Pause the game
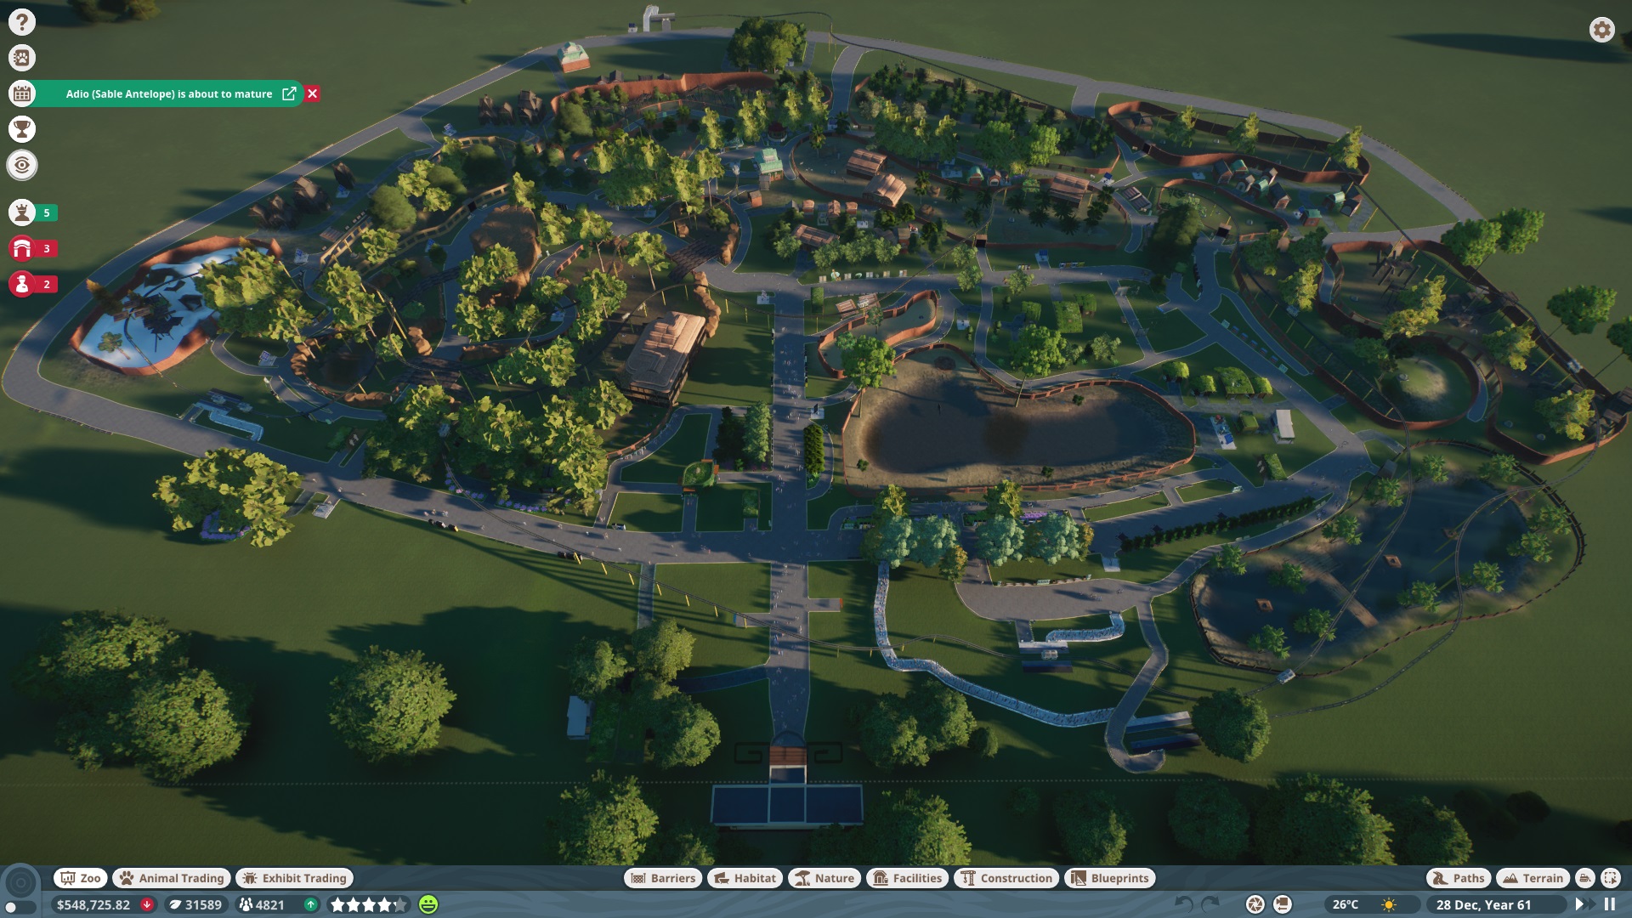 [x=1609, y=904]
